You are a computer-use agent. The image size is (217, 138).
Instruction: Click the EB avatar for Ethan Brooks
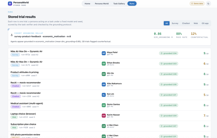coord(104,63)
